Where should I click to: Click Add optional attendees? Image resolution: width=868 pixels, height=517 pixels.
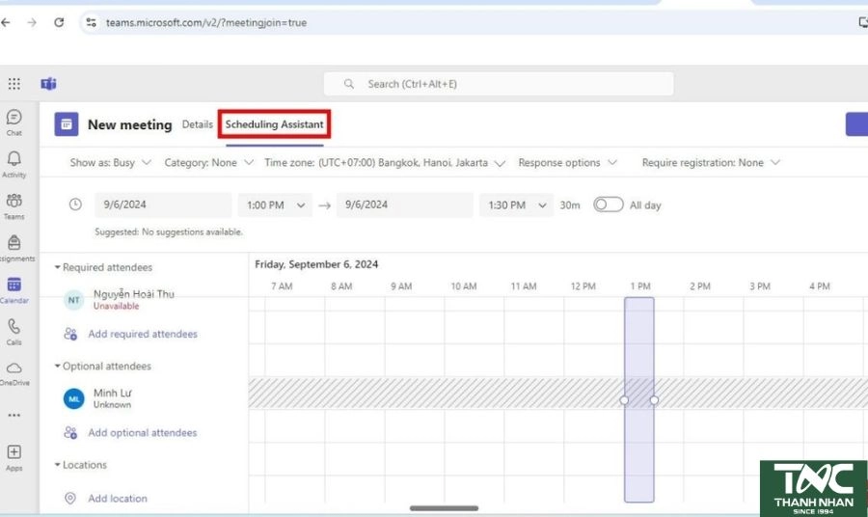coord(143,433)
